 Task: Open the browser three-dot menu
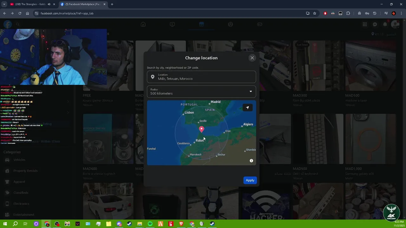pos(401,13)
